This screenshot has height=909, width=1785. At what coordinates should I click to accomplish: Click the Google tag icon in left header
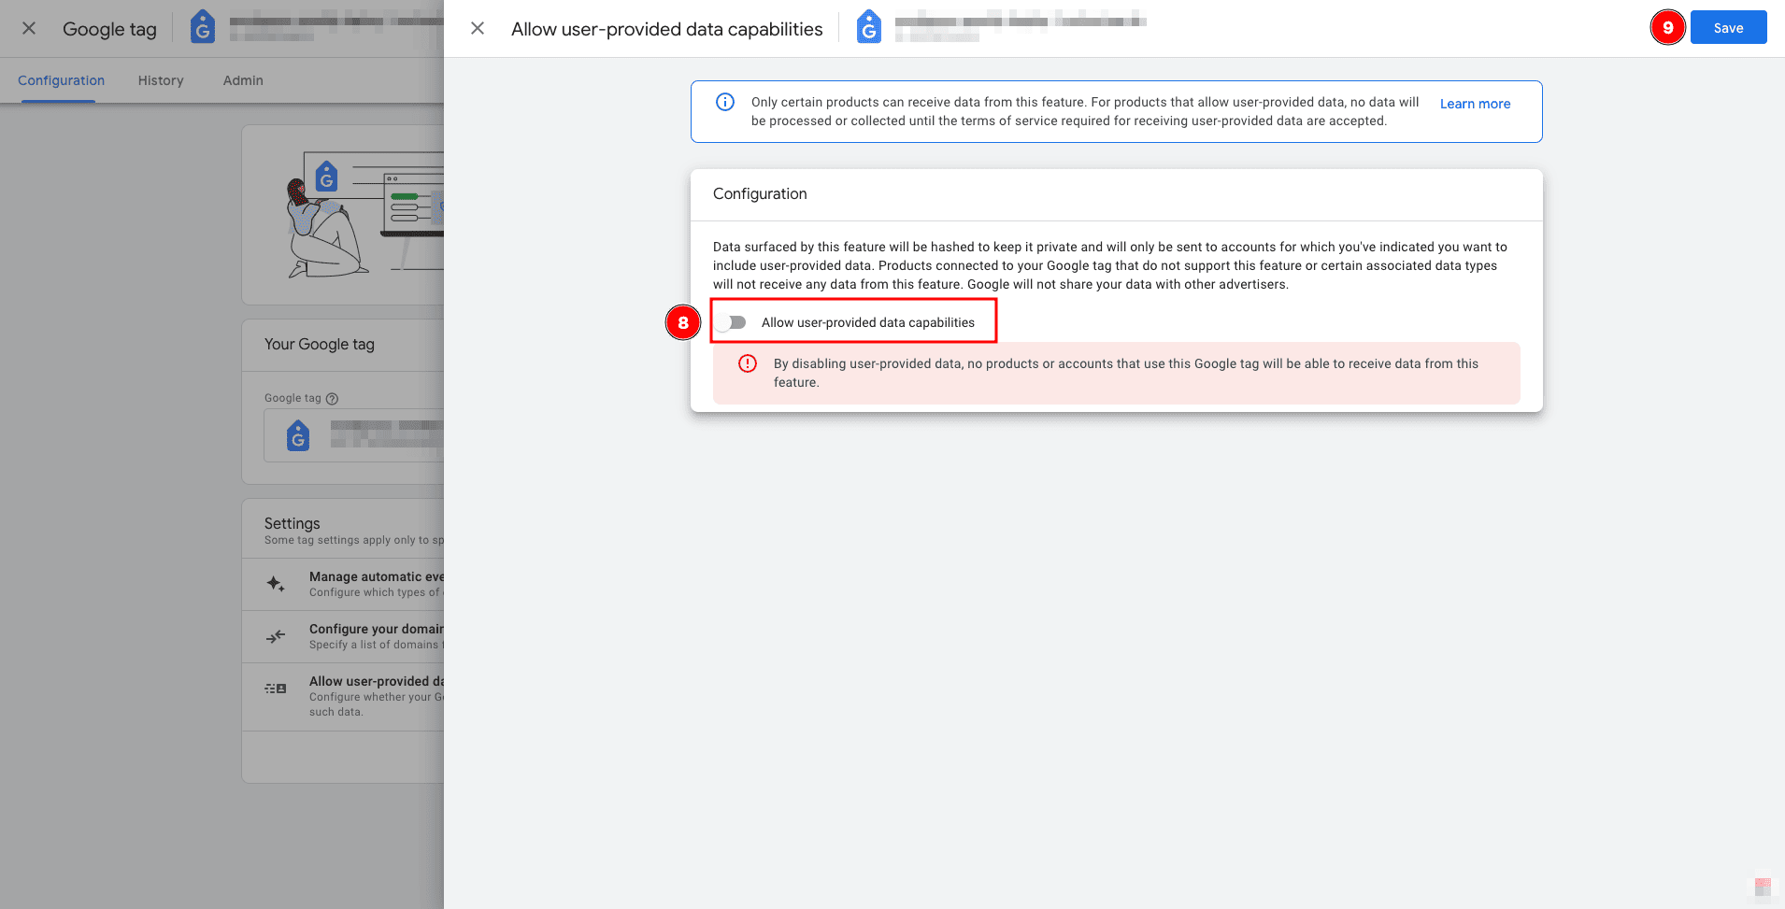tap(203, 28)
